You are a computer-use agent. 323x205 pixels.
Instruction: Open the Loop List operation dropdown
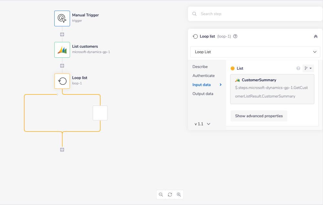pyautogui.click(x=255, y=52)
